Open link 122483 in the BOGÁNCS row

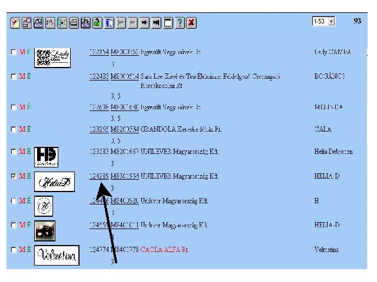pyautogui.click(x=99, y=76)
